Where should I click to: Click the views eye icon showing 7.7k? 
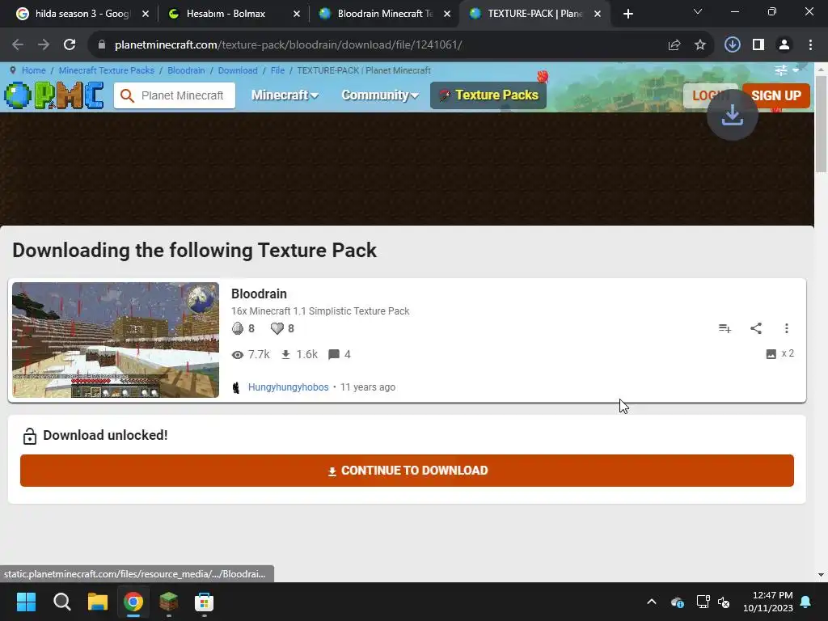coord(238,354)
